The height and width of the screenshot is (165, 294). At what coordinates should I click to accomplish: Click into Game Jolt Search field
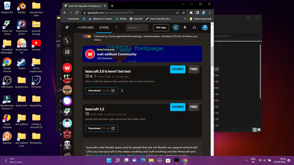[x=137, y=27]
